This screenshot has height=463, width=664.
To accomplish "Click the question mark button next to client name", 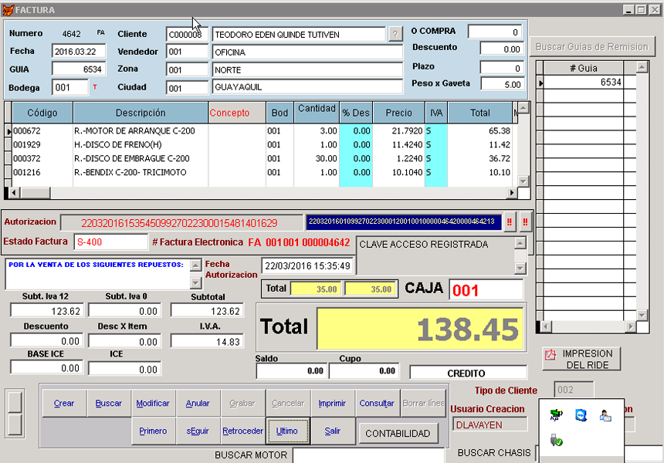I will [x=395, y=35].
